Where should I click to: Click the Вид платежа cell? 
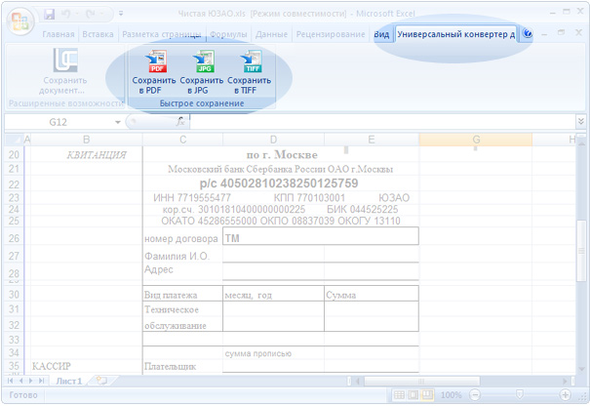coord(183,295)
